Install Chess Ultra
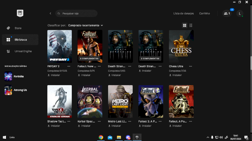This screenshot has height=141, width=252. pos(175,75)
